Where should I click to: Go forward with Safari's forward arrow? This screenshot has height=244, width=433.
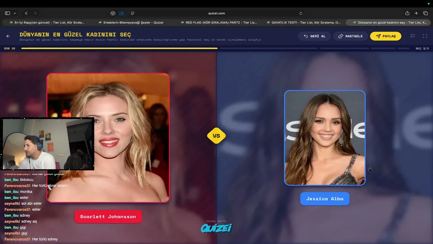coord(35,13)
